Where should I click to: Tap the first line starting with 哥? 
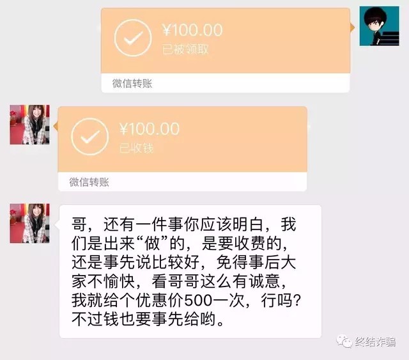184,224
